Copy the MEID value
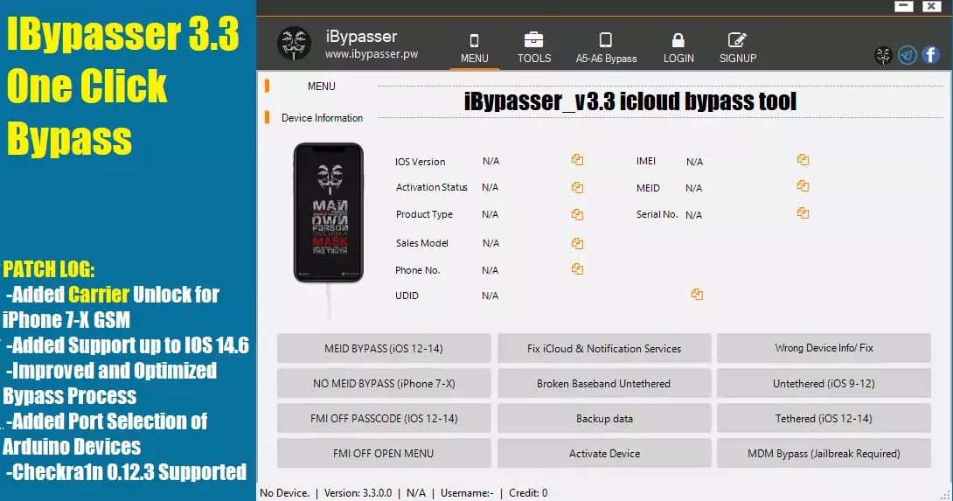The width and height of the screenshot is (953, 501). point(803,185)
